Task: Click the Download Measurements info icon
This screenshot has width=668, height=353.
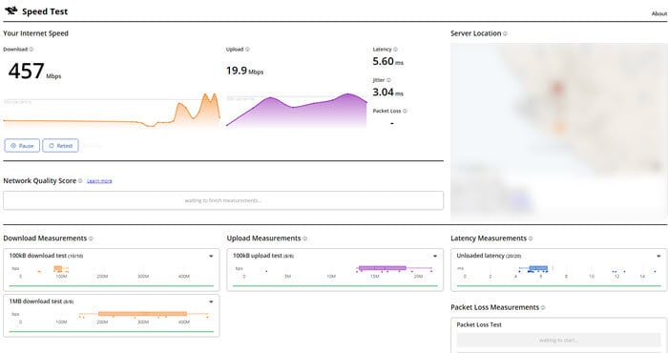Action: pos(91,239)
